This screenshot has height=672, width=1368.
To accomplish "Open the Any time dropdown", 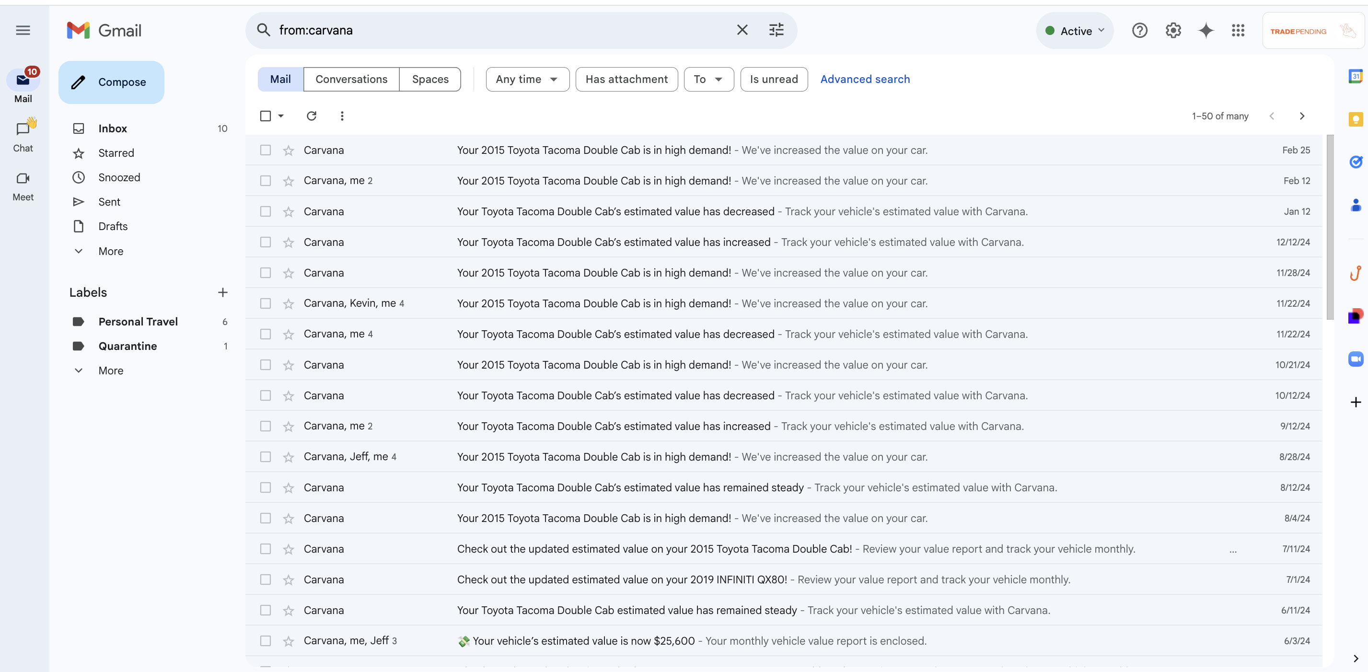I will click(x=527, y=79).
